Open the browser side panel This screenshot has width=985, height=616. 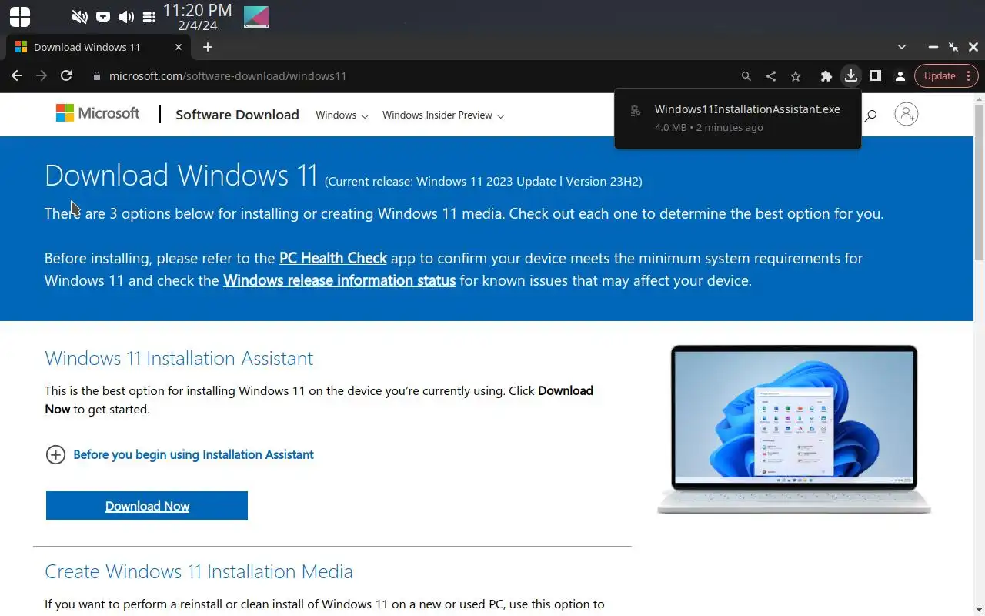coord(875,75)
